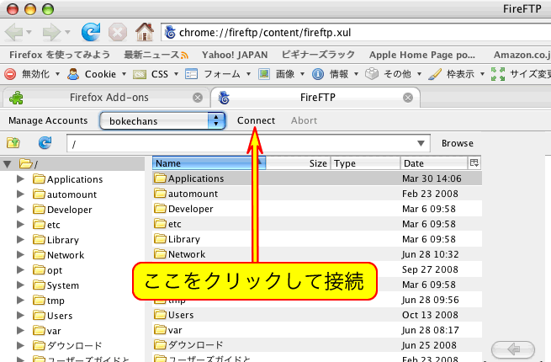Close the Firefox Add-ons tab
Viewport: 551px width, 362px height.
198,98
